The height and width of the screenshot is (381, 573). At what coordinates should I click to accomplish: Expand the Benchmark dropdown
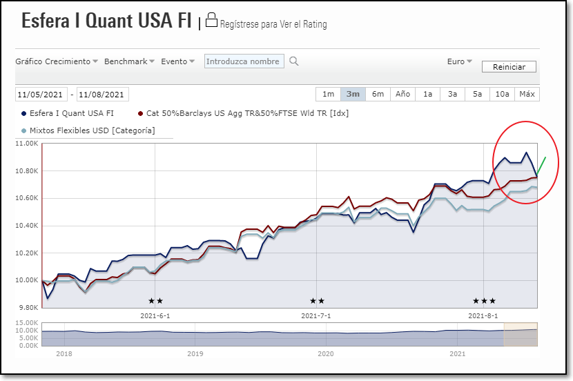(x=129, y=61)
